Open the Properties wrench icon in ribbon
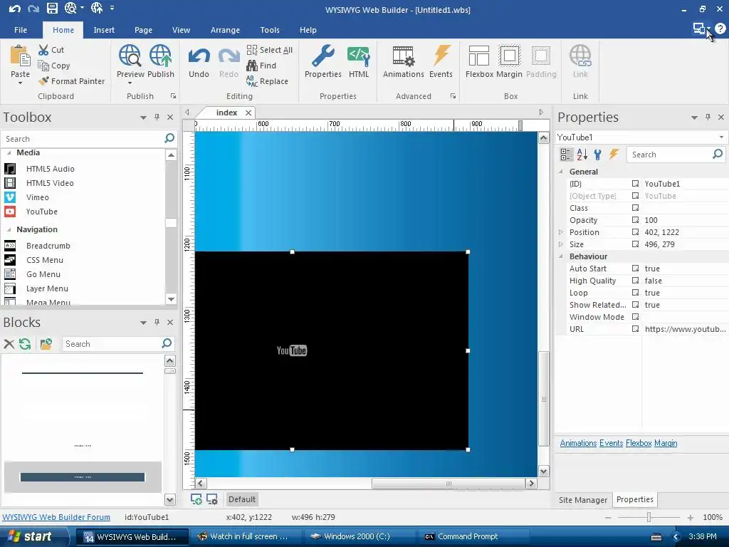The image size is (729, 547). coord(322,56)
